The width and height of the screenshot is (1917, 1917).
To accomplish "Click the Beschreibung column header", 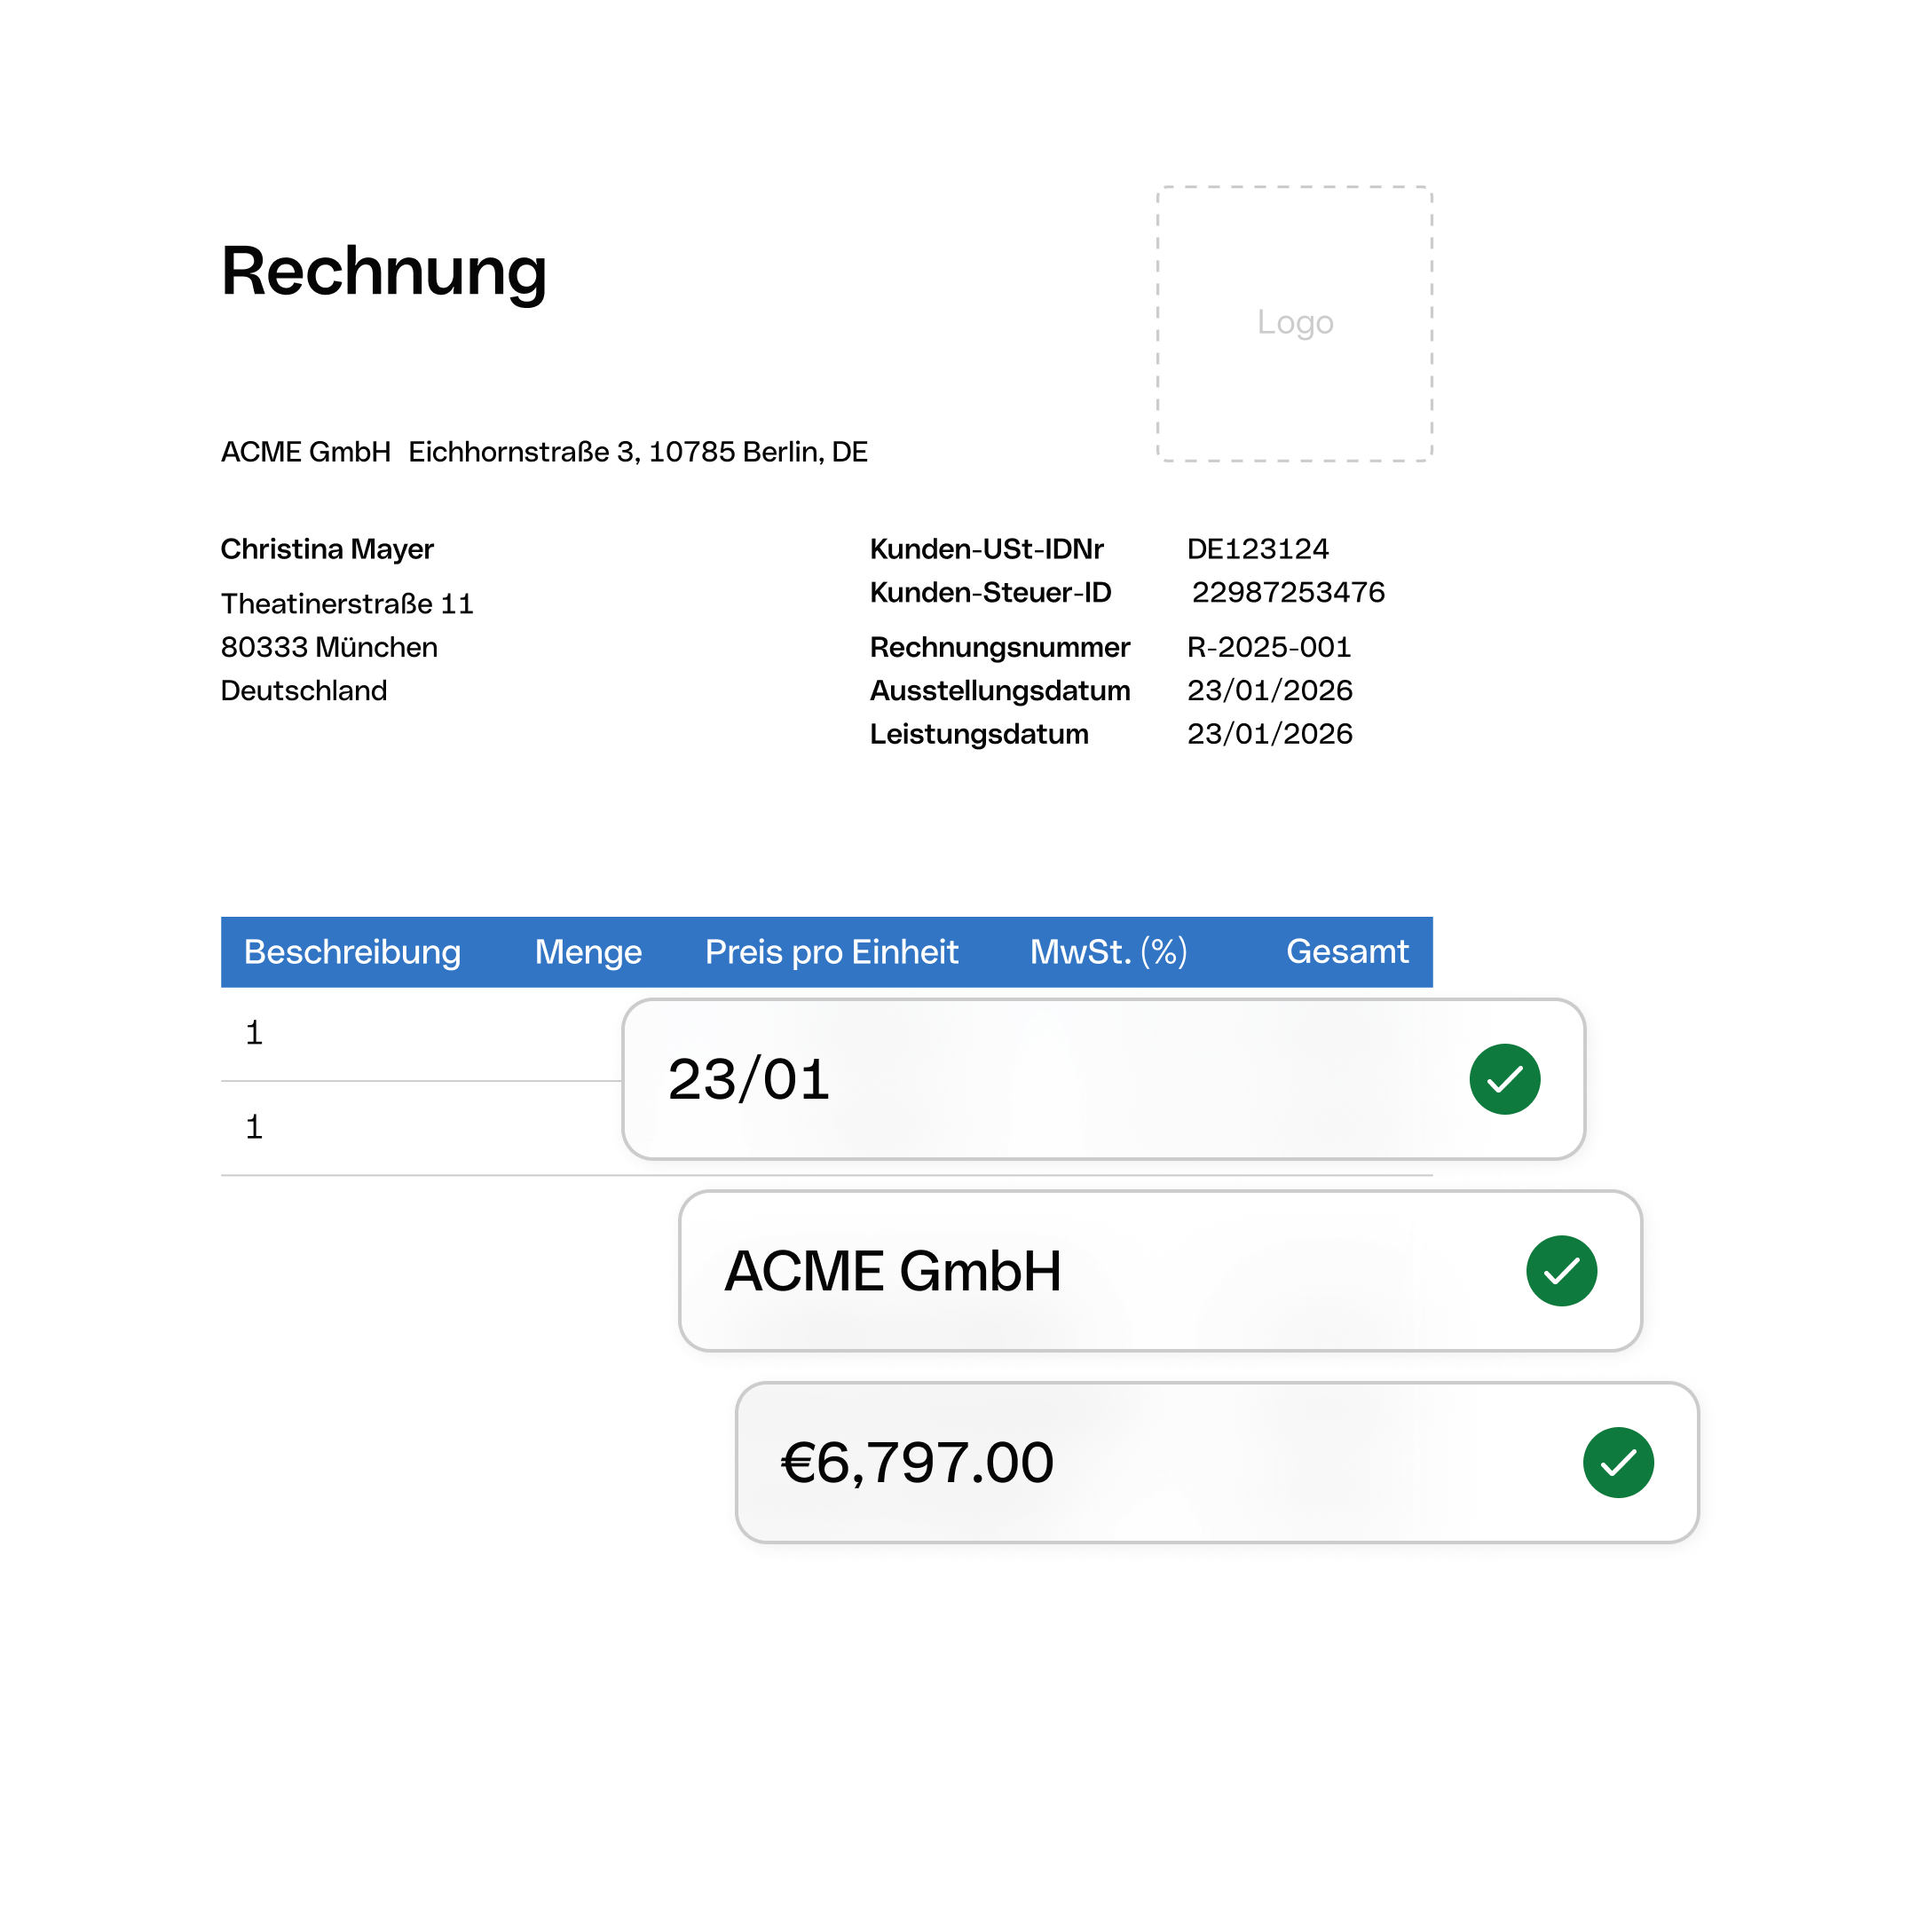I will click(x=352, y=951).
